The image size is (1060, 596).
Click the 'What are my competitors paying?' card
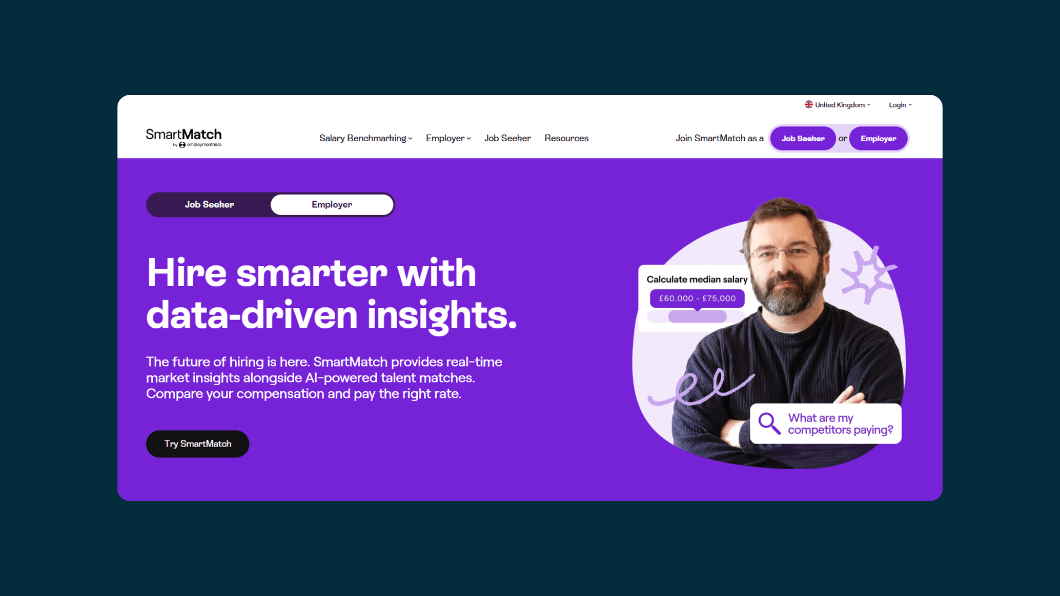click(825, 424)
